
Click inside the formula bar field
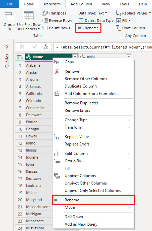[x=103, y=47]
